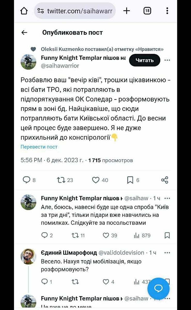Screen dimensions: 191x310
Task: View analytics of reply with 879 views
Action: point(136,235)
